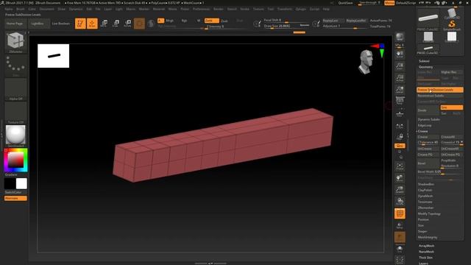471x265 pixels.
Task: Toggle the Local symmetry icon
Action: (x=400, y=126)
